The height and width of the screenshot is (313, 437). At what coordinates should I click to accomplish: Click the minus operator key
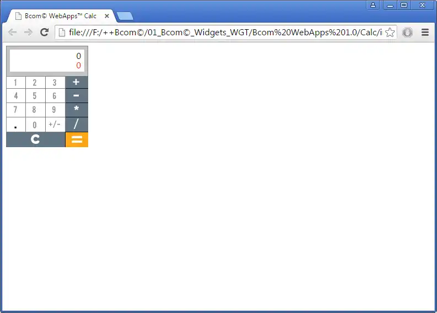click(77, 95)
